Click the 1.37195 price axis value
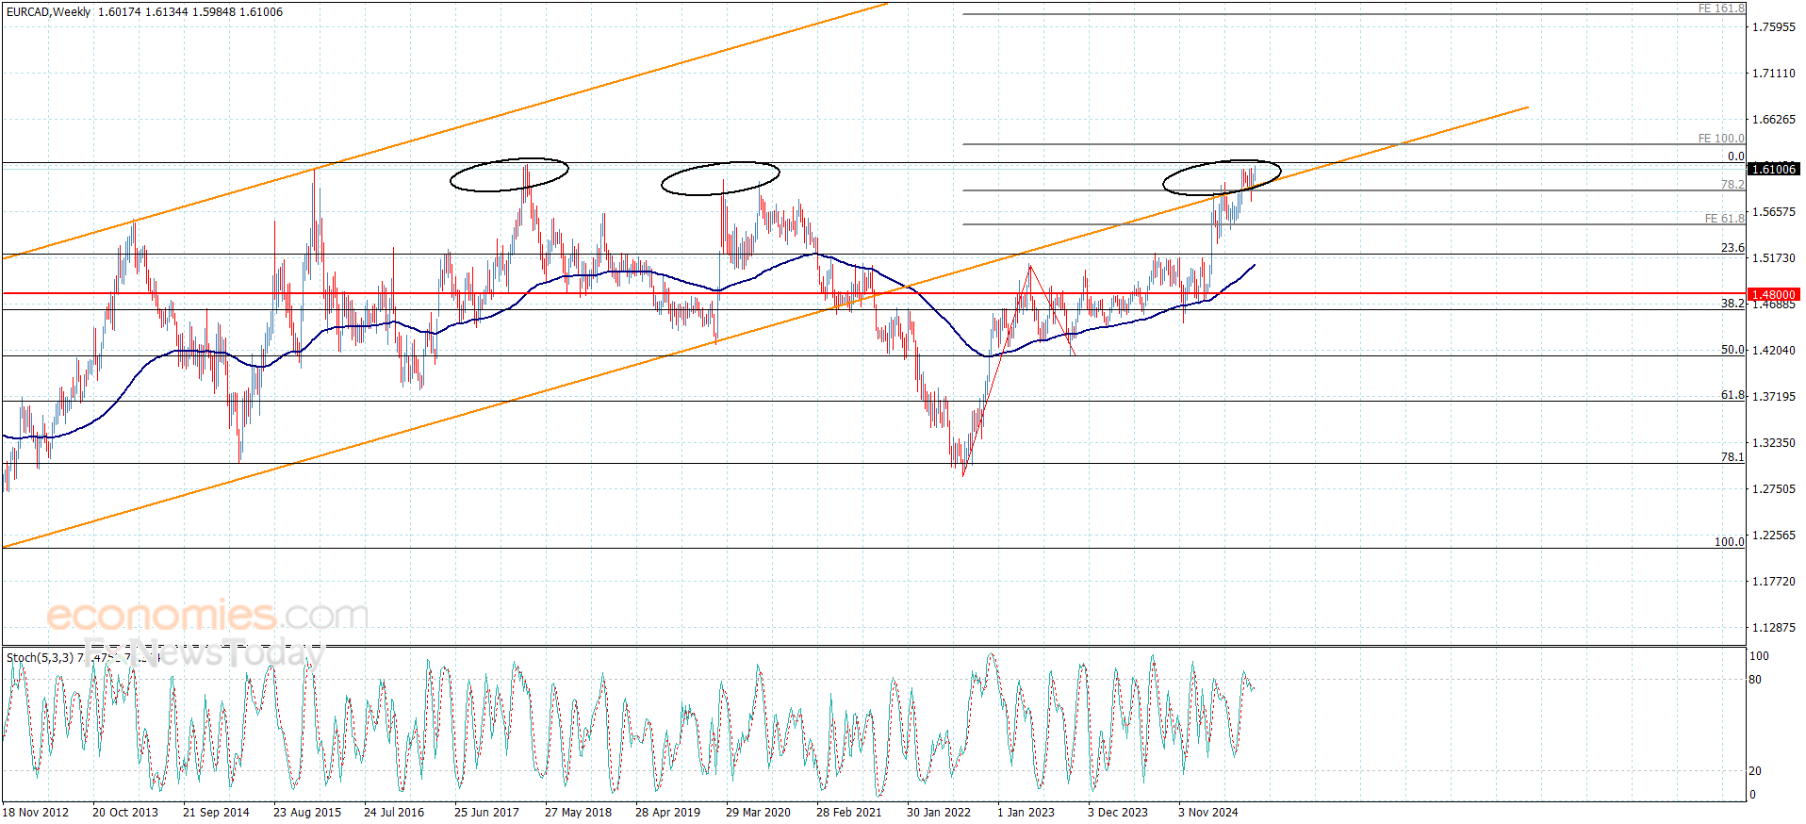Image resolution: width=1806 pixels, height=824 pixels. 1773,397
